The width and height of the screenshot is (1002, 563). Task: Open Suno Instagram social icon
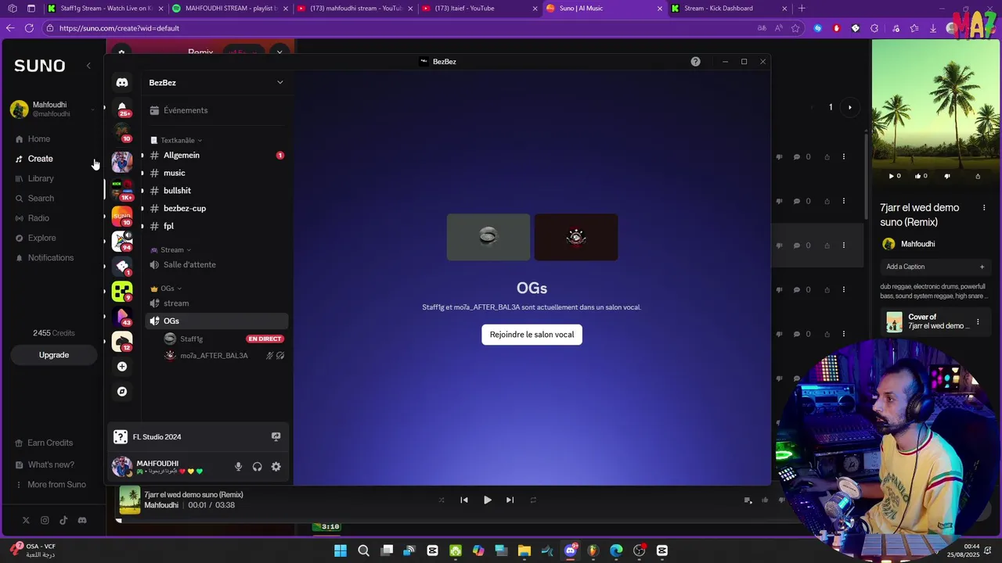coord(45,520)
